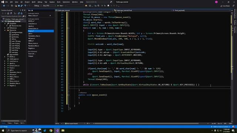Click the Open File toolbar icon

16,6
